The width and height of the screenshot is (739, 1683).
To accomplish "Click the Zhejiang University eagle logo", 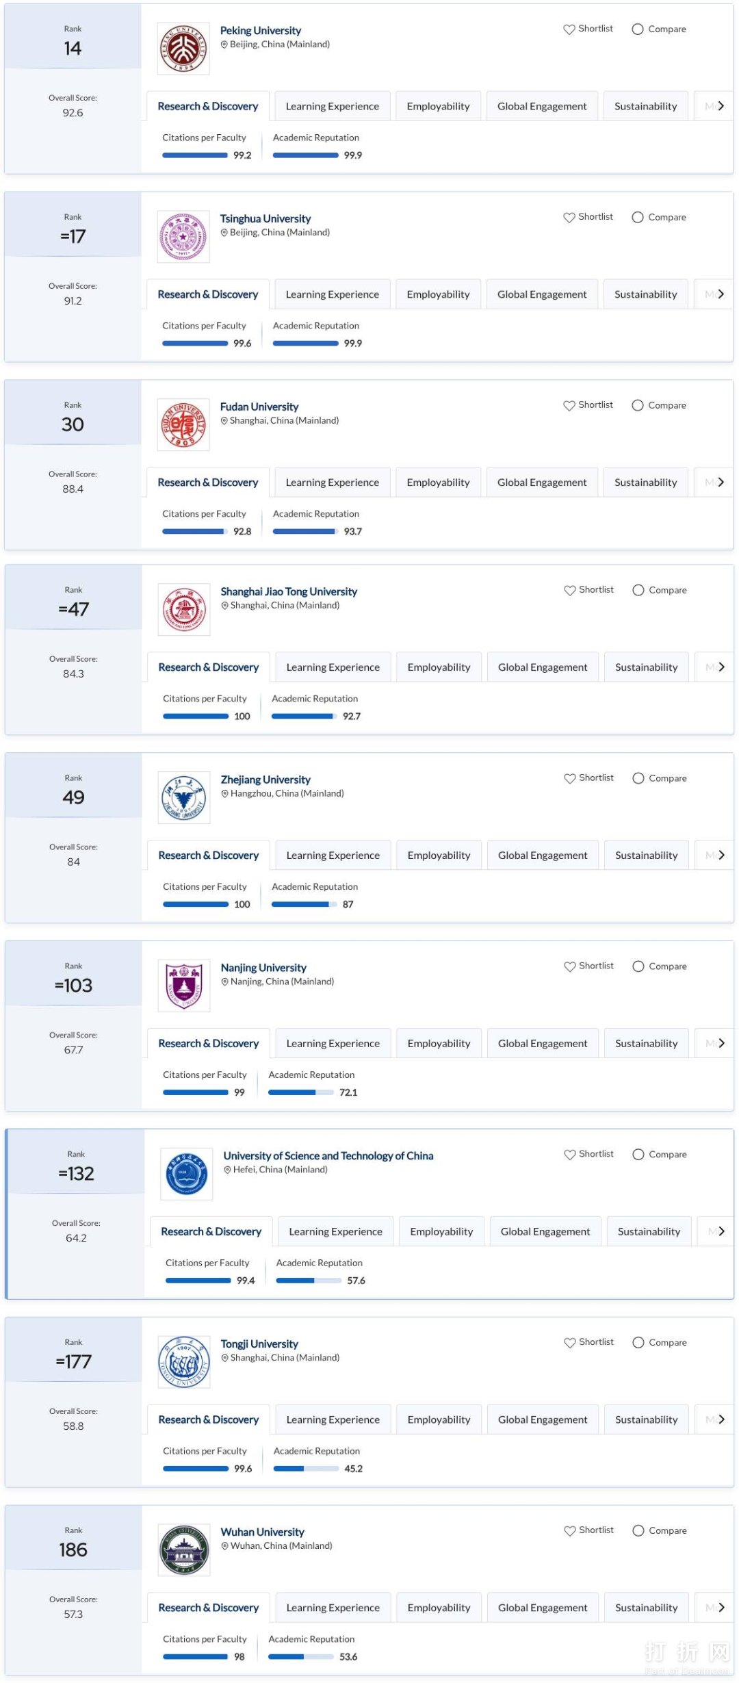I will coord(183,798).
